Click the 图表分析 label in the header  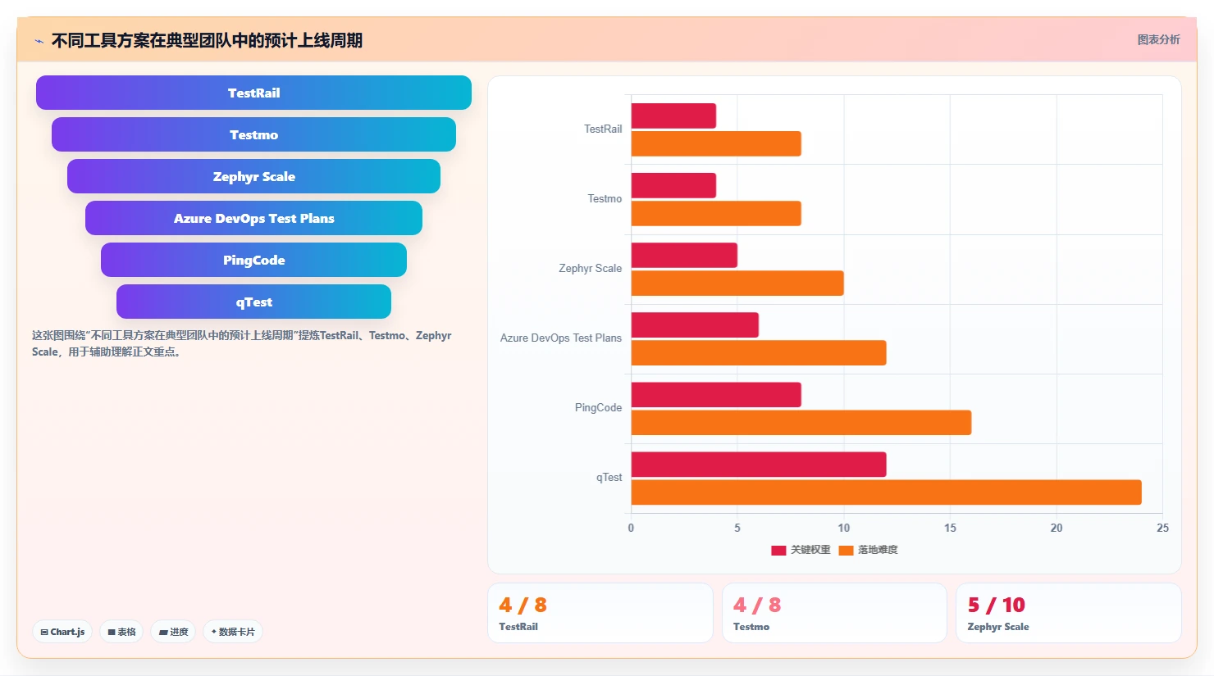click(x=1158, y=39)
